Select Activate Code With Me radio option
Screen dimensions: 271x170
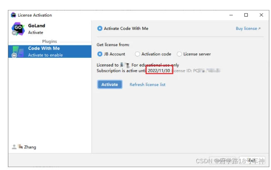point(123,28)
